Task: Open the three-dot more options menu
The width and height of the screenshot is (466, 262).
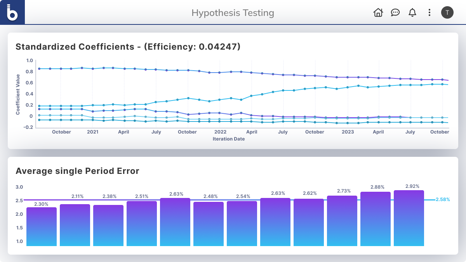Action: click(x=429, y=12)
